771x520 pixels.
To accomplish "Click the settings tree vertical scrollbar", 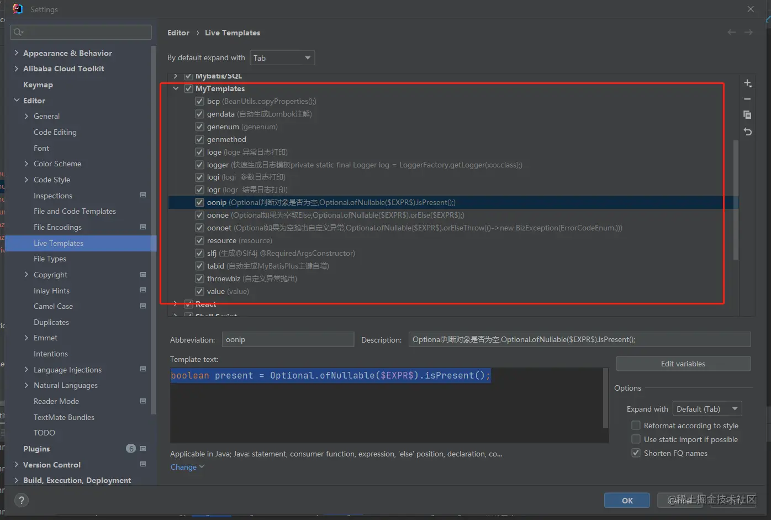I will (154, 229).
